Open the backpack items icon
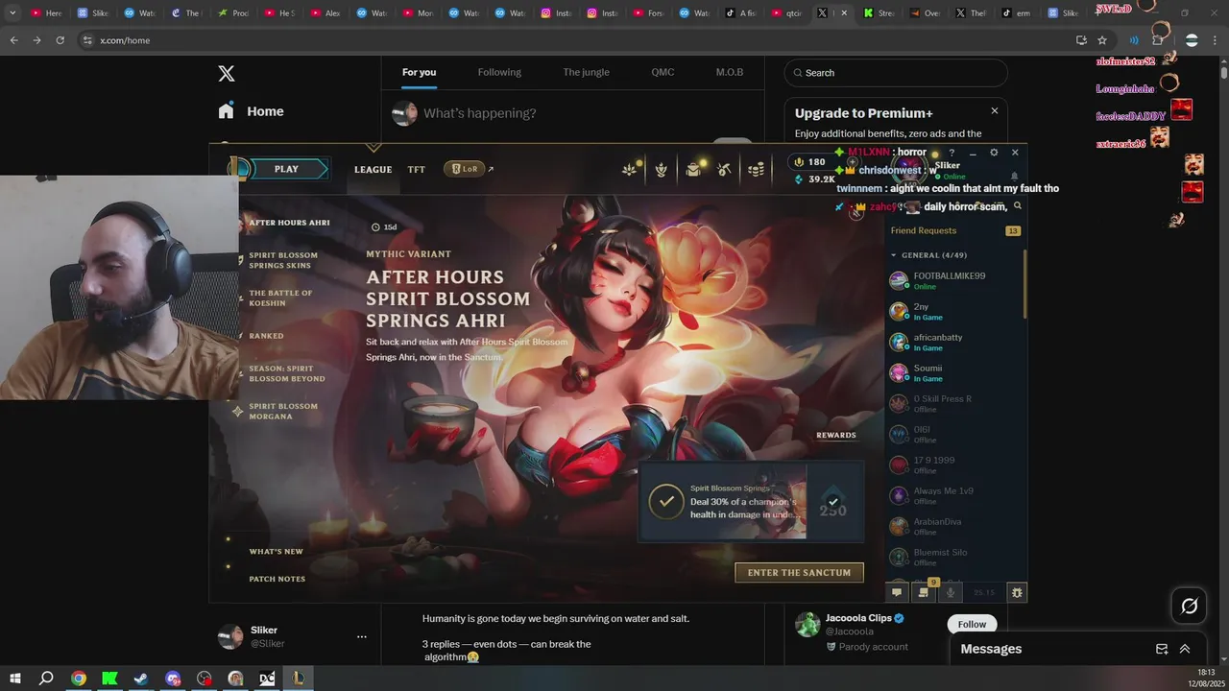Screen dimensions: 1229x691 tap(693, 170)
